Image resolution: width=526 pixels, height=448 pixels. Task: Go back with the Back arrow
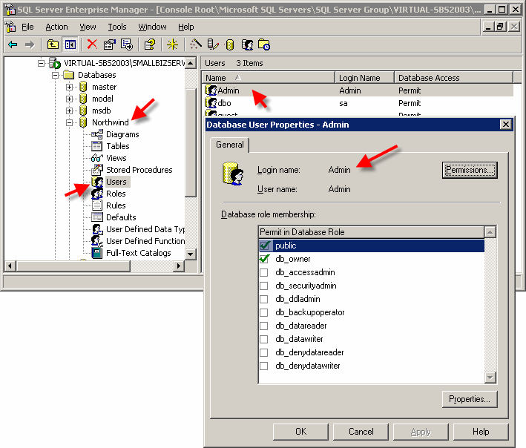(13, 45)
